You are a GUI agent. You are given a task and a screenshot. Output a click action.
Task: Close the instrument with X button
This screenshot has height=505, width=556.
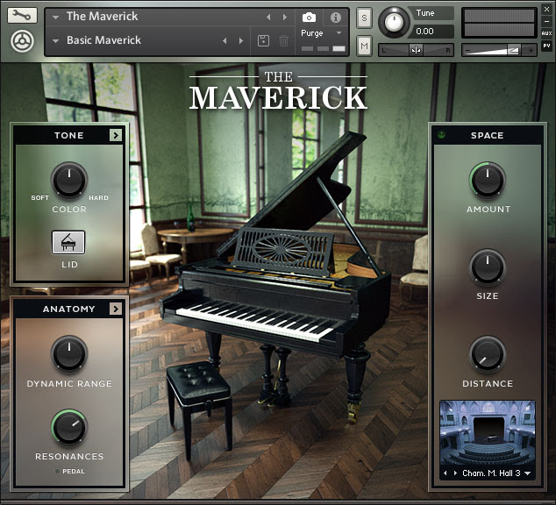coord(546,10)
